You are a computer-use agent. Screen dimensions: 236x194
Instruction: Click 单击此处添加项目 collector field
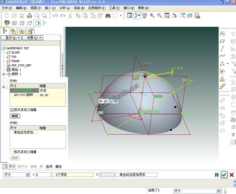136,175
